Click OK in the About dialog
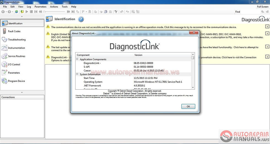This screenshot has width=270, height=144. (188, 106)
